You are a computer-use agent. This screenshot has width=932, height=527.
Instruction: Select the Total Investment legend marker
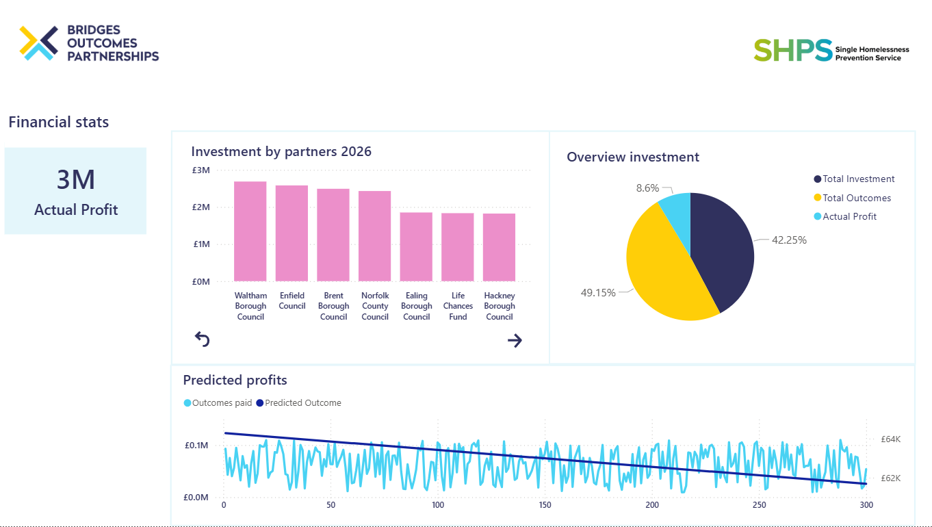pyautogui.click(x=817, y=179)
